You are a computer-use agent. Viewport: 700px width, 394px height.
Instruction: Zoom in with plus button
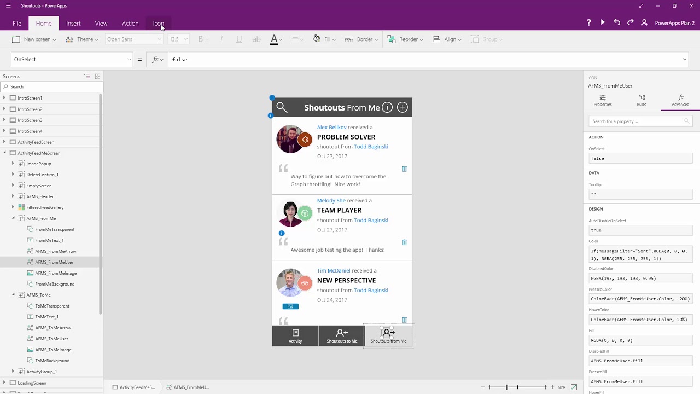[552, 387]
